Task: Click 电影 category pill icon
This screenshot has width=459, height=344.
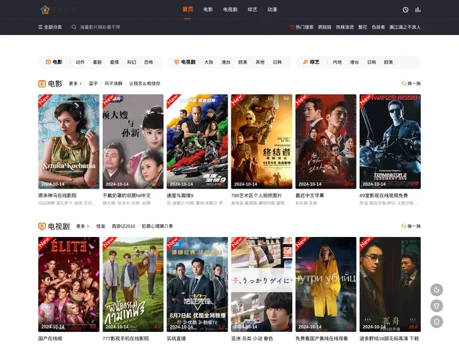Action: 48,62
